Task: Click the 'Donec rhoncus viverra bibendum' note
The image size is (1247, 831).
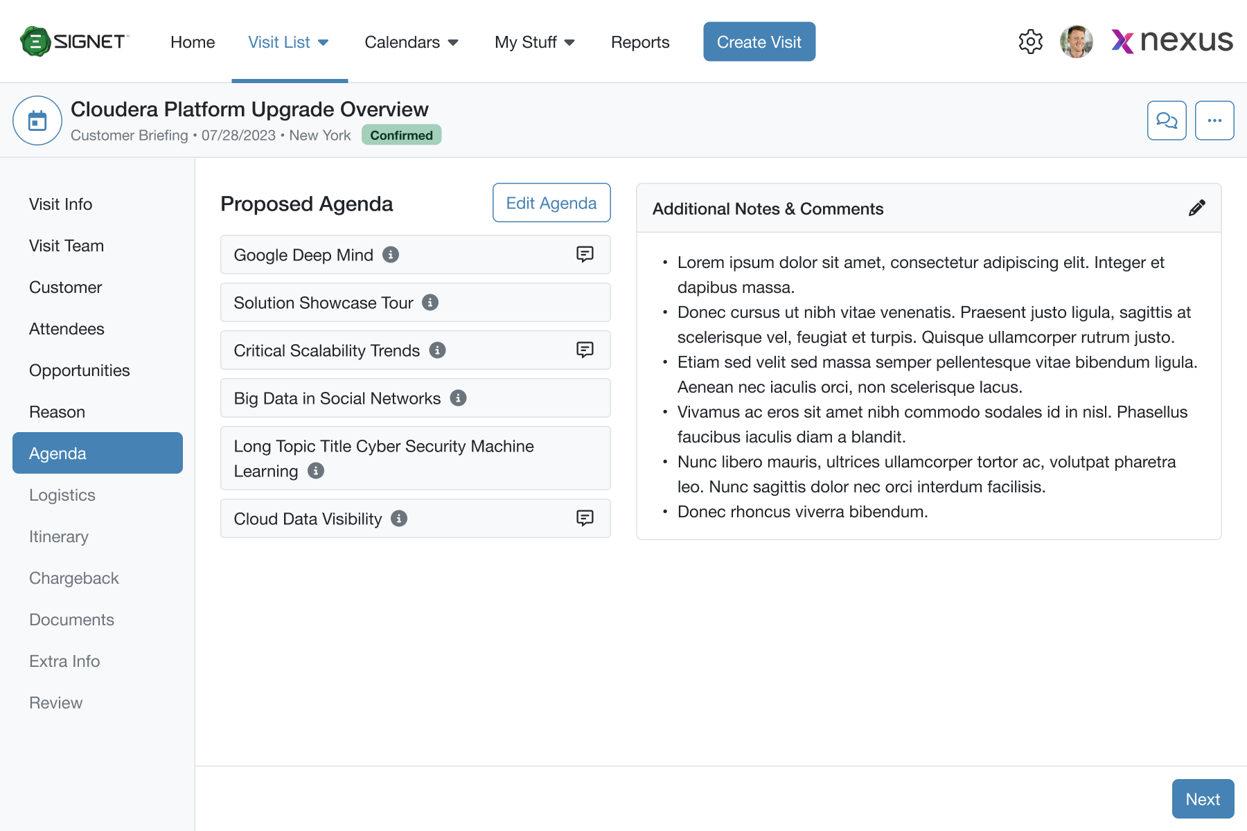Action: (x=802, y=512)
